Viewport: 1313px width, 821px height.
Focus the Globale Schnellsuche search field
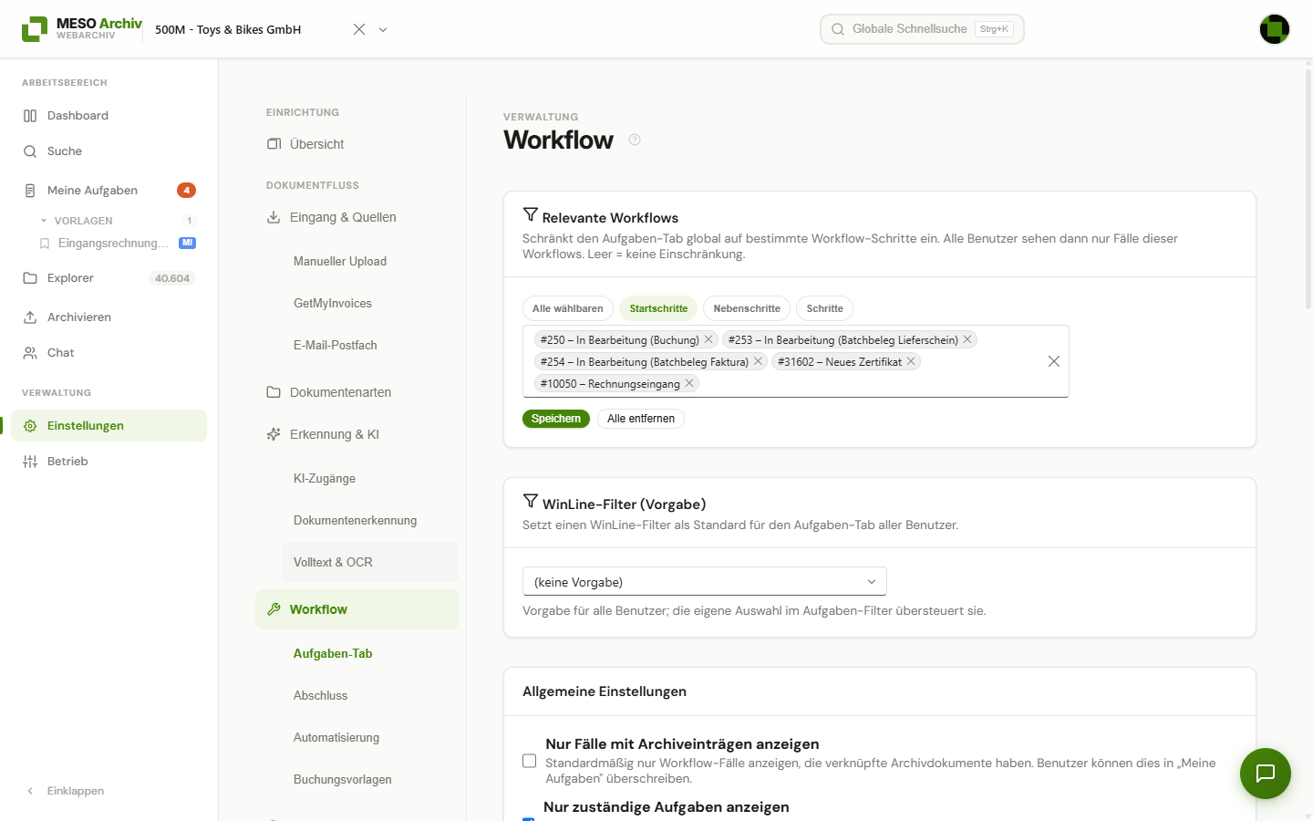coord(922,29)
